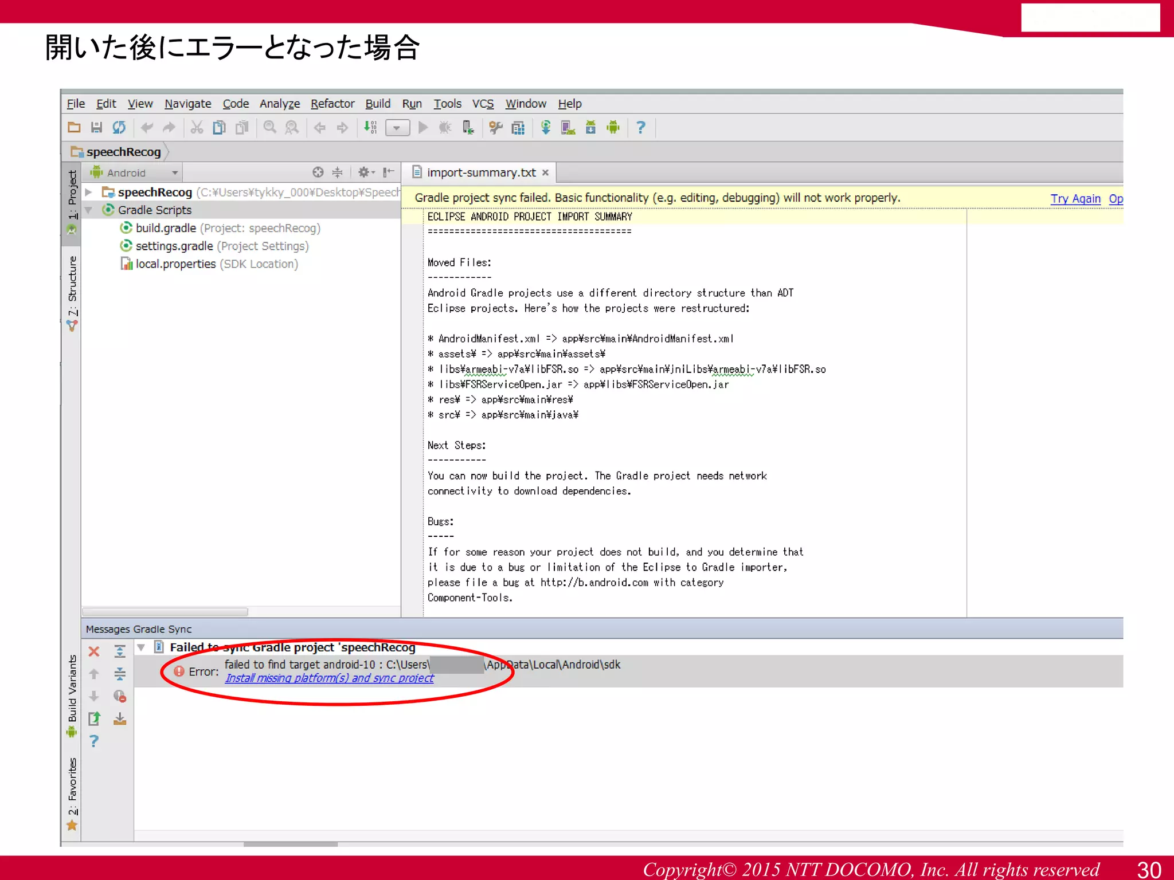
Task: Click the Run play icon
Action: coord(423,127)
